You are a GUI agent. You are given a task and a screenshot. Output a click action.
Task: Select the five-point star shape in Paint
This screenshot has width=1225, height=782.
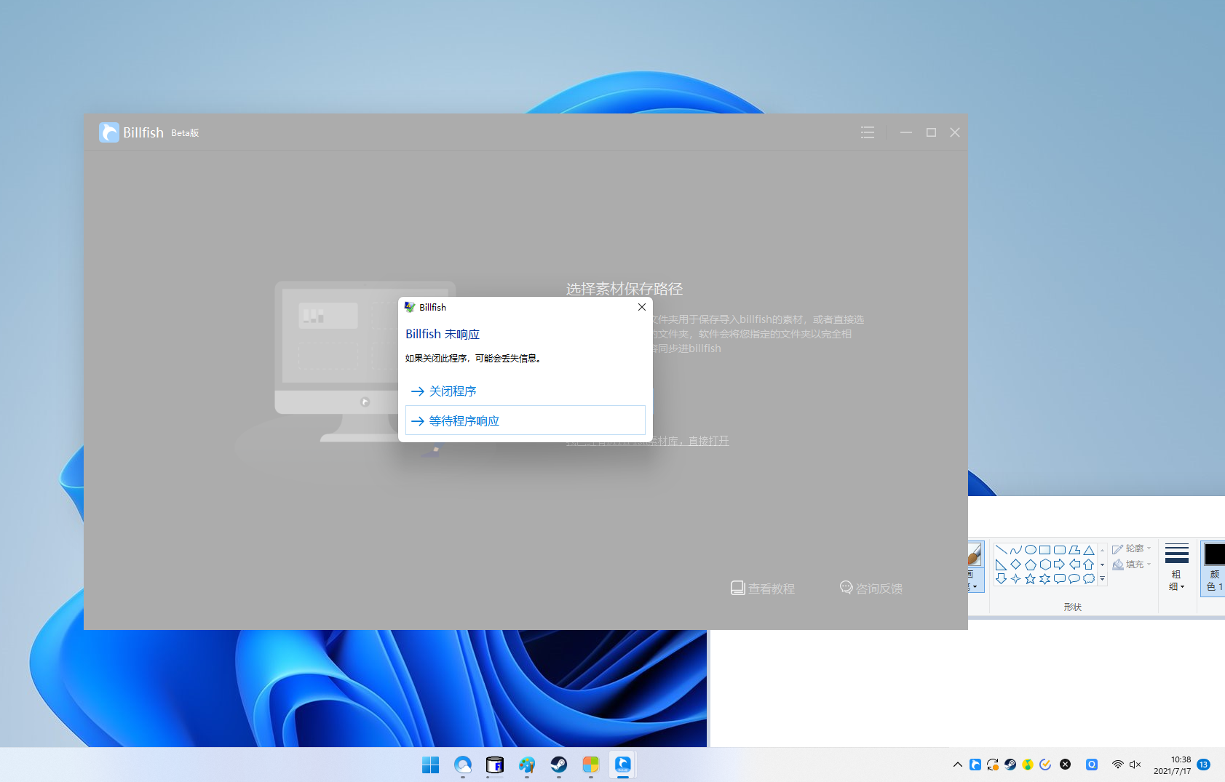[1031, 579]
